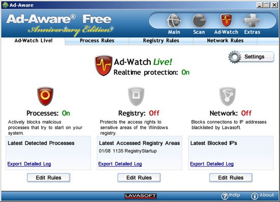Screen dimensions: 280x202
Task: Switch to the Ad-Watch Live! tab
Action: click(34, 41)
